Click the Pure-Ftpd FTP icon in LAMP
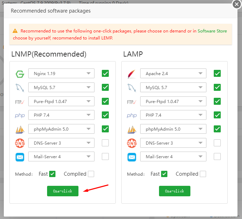Screen dimensions: 242x219 pos(132,102)
